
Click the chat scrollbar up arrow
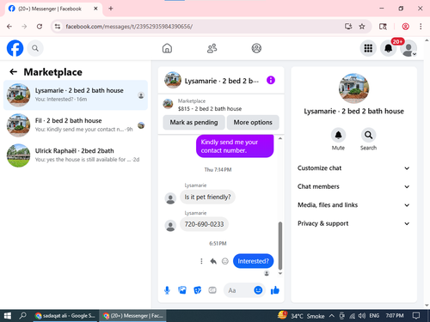pyautogui.click(x=280, y=138)
